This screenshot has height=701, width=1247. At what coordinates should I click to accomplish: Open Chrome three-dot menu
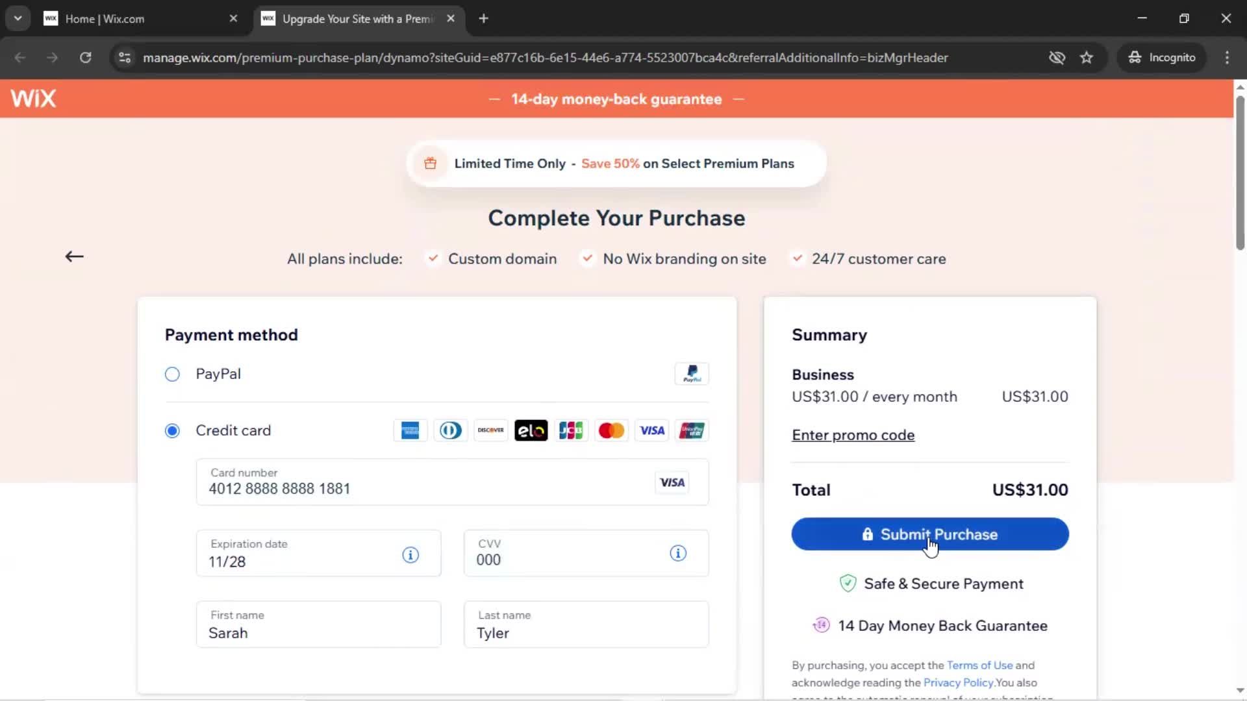pos(1227,57)
